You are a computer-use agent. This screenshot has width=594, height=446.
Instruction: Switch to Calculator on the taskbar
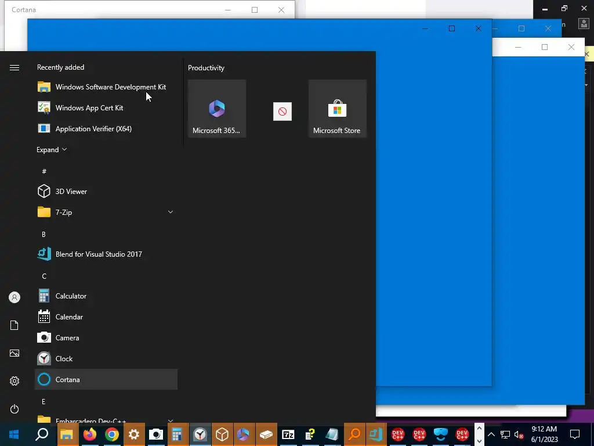coord(177,434)
